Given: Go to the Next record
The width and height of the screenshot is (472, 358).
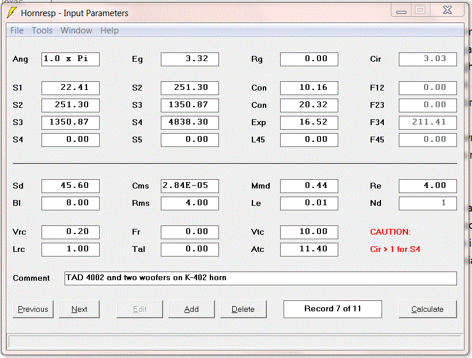Looking at the screenshot, I should [79, 309].
